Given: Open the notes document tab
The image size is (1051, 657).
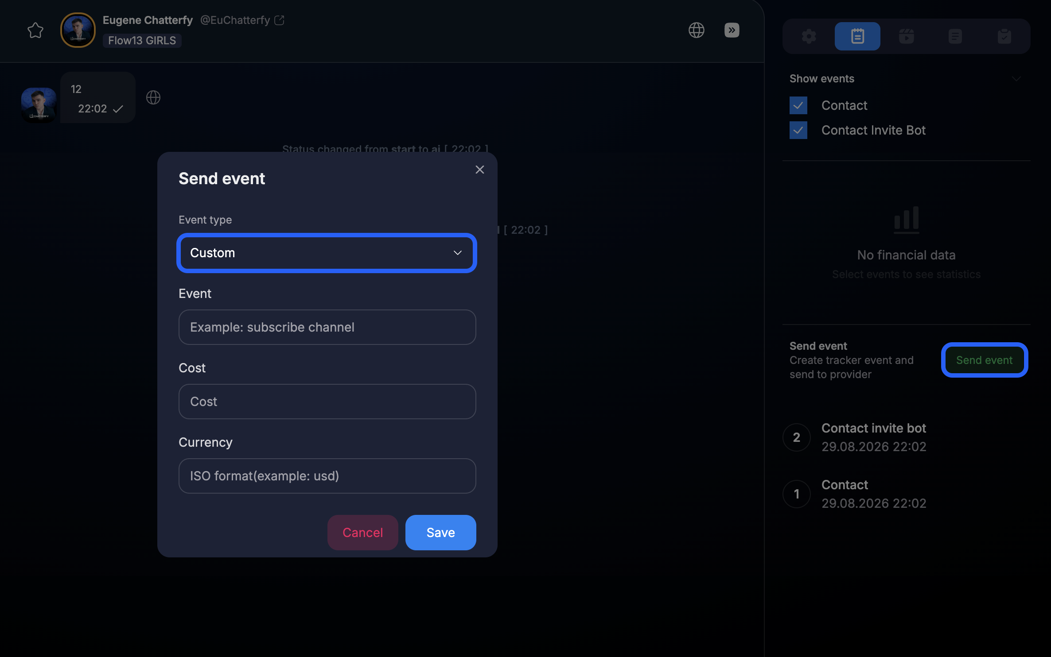Looking at the screenshot, I should tap(955, 36).
